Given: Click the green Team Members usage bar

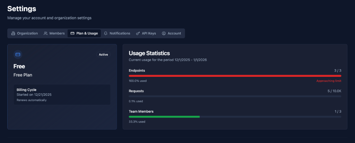Looking at the screenshot, I should [x=164, y=117].
